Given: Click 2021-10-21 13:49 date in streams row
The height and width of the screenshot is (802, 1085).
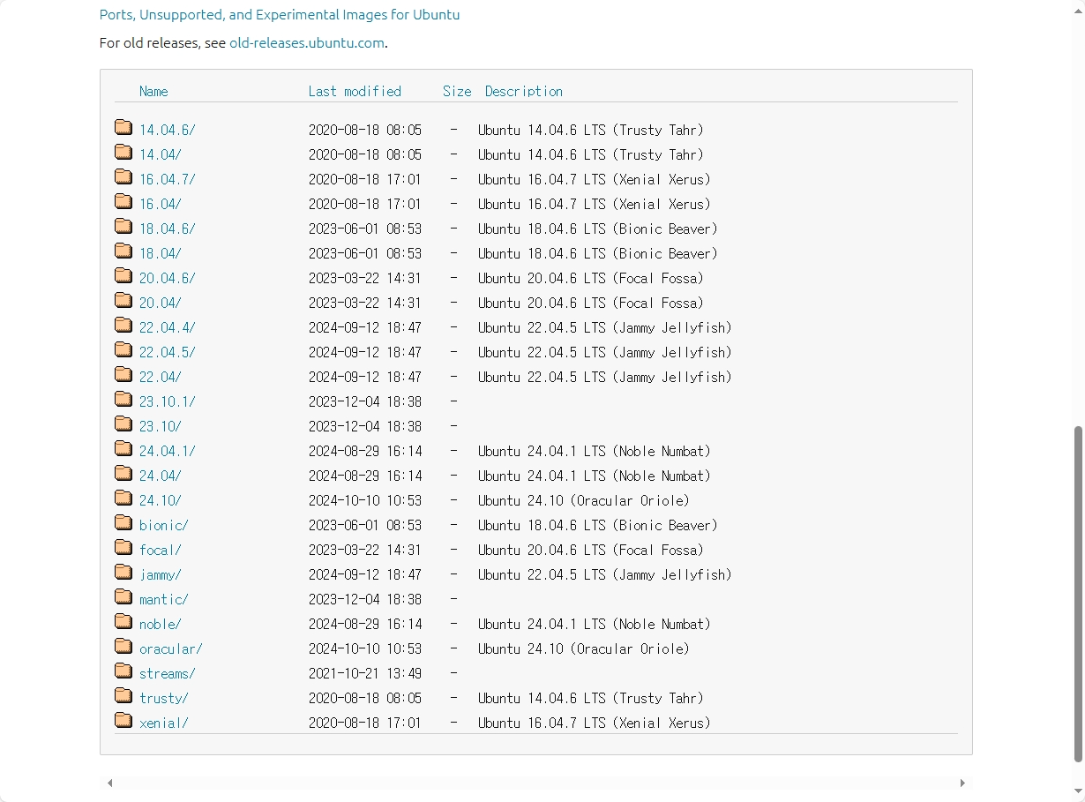Looking at the screenshot, I should 365,673.
